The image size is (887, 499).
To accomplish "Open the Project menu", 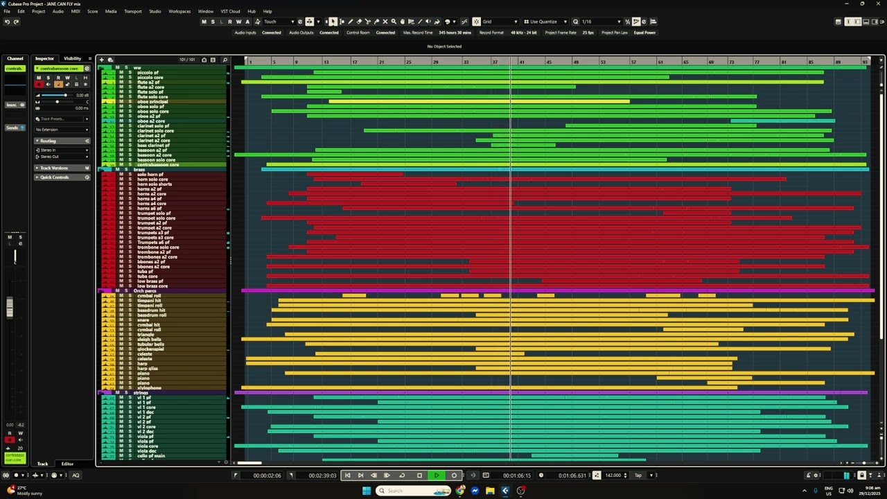I will (38, 11).
